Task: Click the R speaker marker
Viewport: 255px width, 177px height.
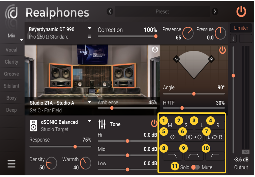Action: tap(211, 59)
